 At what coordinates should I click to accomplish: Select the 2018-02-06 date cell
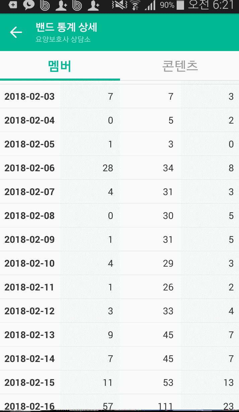pyautogui.click(x=29, y=168)
